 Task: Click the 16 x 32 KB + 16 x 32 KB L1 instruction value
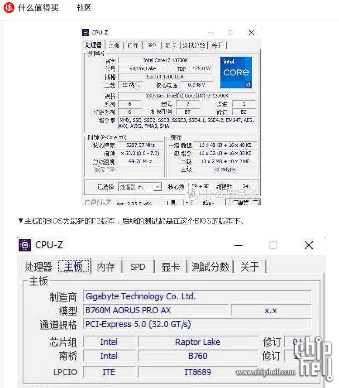(x=225, y=153)
